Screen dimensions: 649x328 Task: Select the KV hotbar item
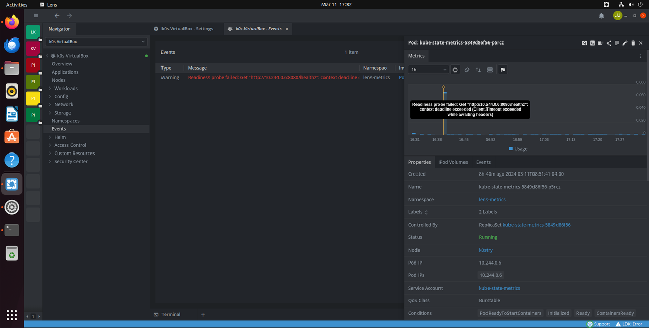pos(33,49)
